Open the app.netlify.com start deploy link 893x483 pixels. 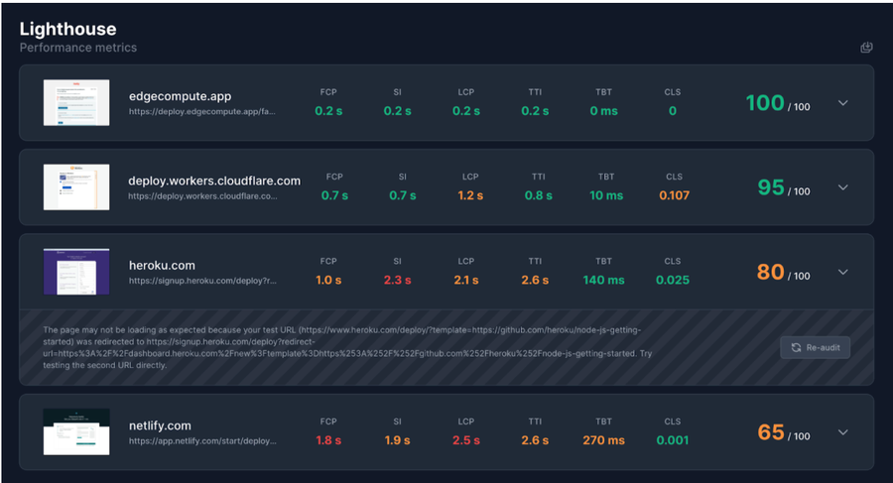pyautogui.click(x=202, y=441)
